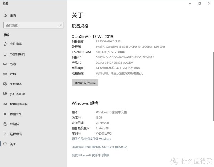Open 更改产品密钥或升级 Windows link
This screenshot has width=214, height=167.
91,139
